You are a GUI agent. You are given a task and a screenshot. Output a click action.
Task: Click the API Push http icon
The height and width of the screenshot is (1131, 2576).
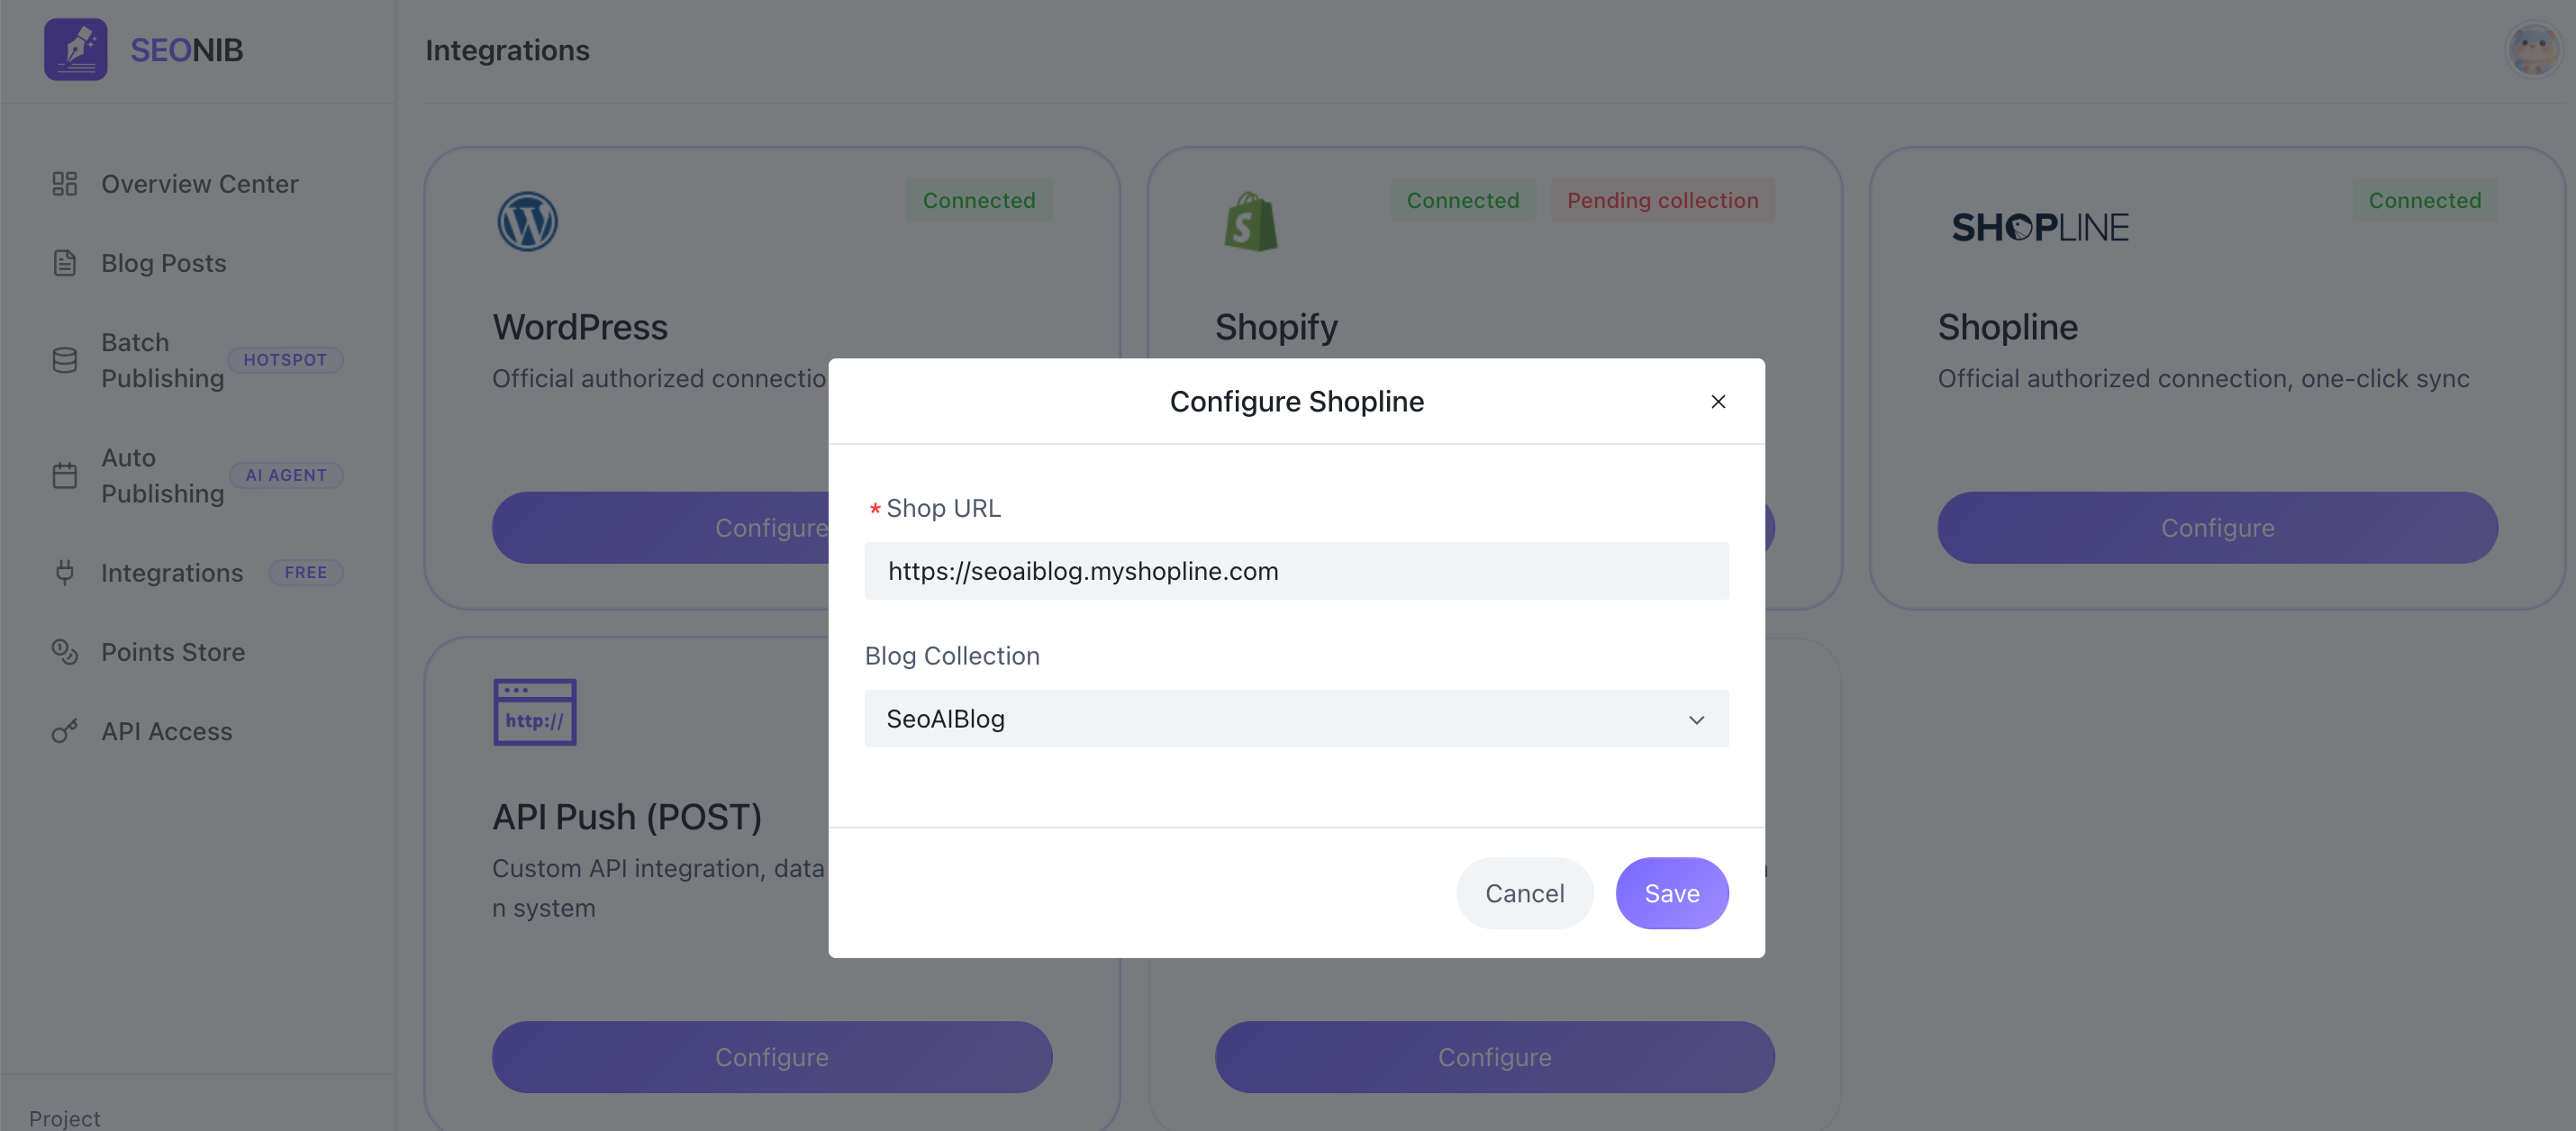coord(534,712)
